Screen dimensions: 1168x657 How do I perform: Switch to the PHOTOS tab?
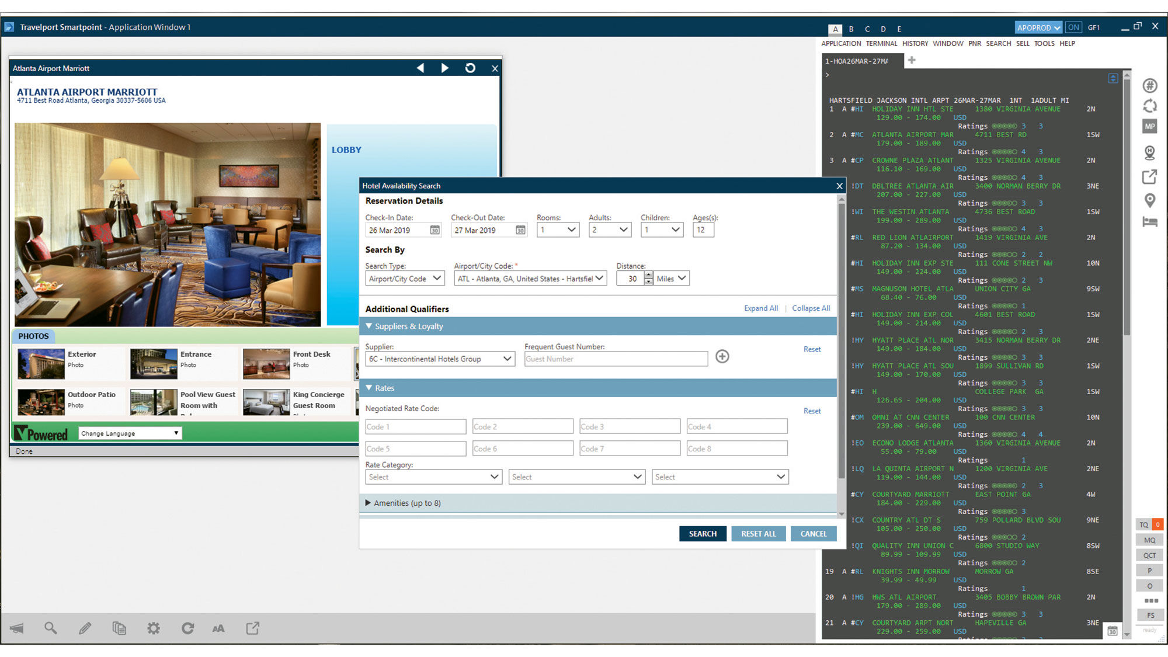[x=33, y=336]
